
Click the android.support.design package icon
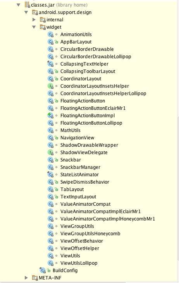coord(35,12)
